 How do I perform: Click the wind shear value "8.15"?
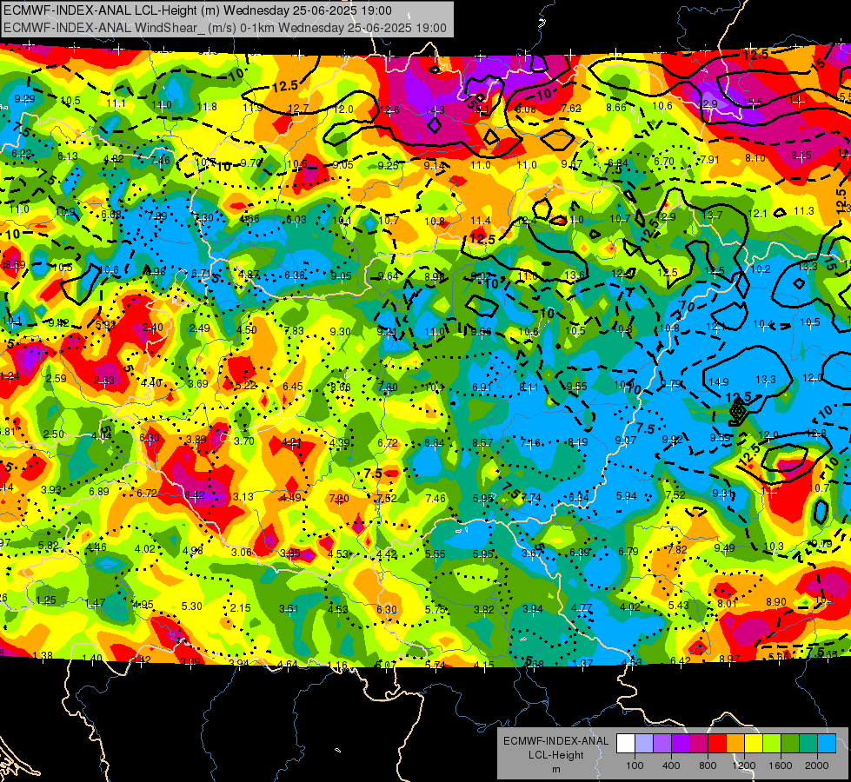pos(801,156)
